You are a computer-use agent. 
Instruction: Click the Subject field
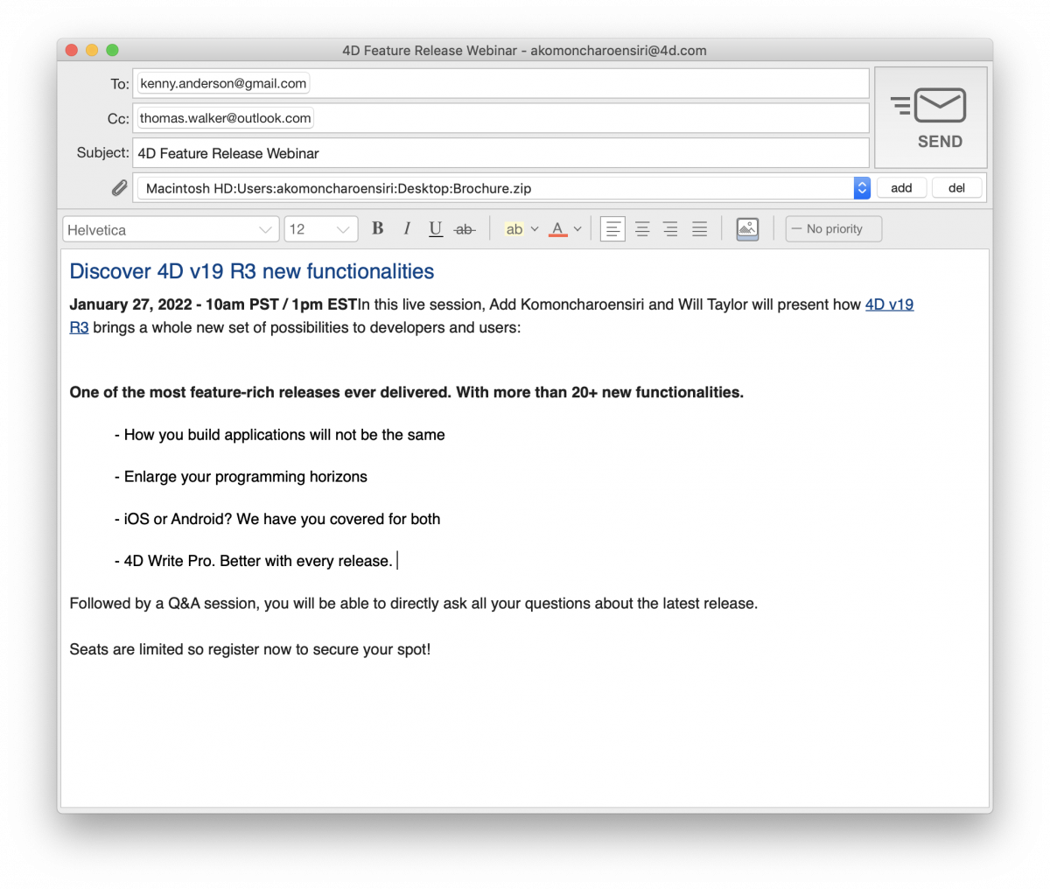pyautogui.click(x=500, y=153)
